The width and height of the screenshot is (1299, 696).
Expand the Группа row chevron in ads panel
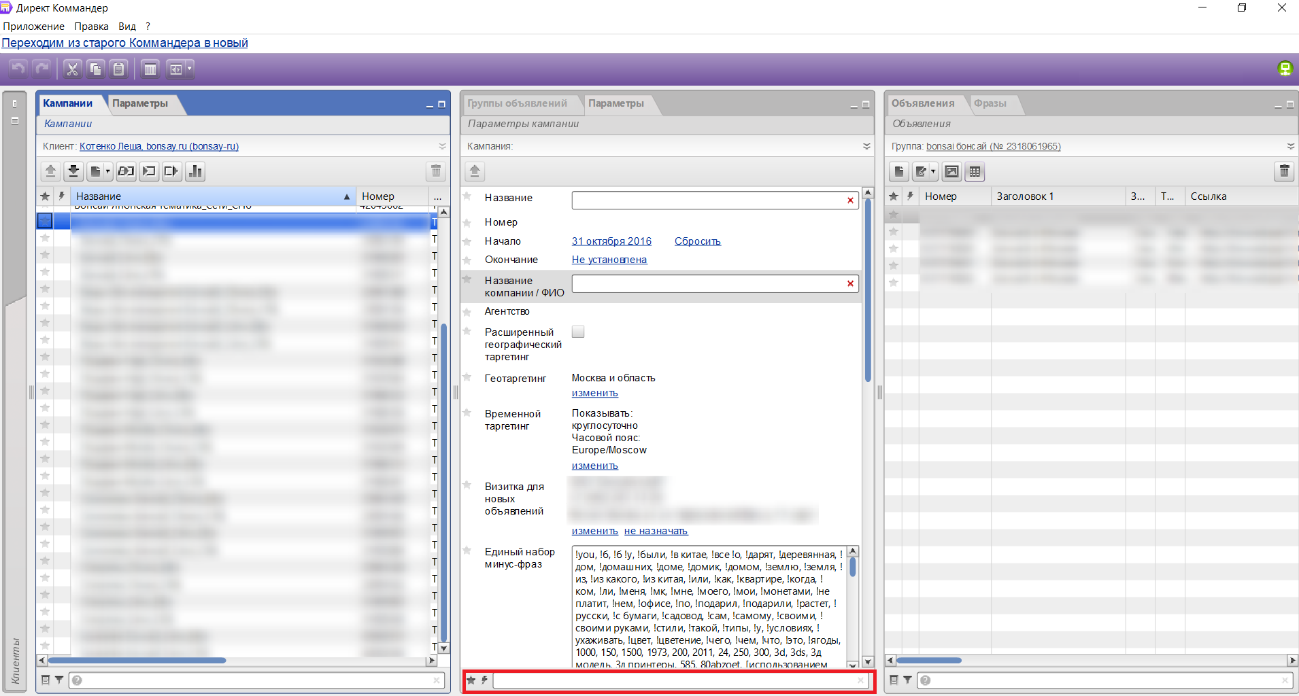(1290, 146)
